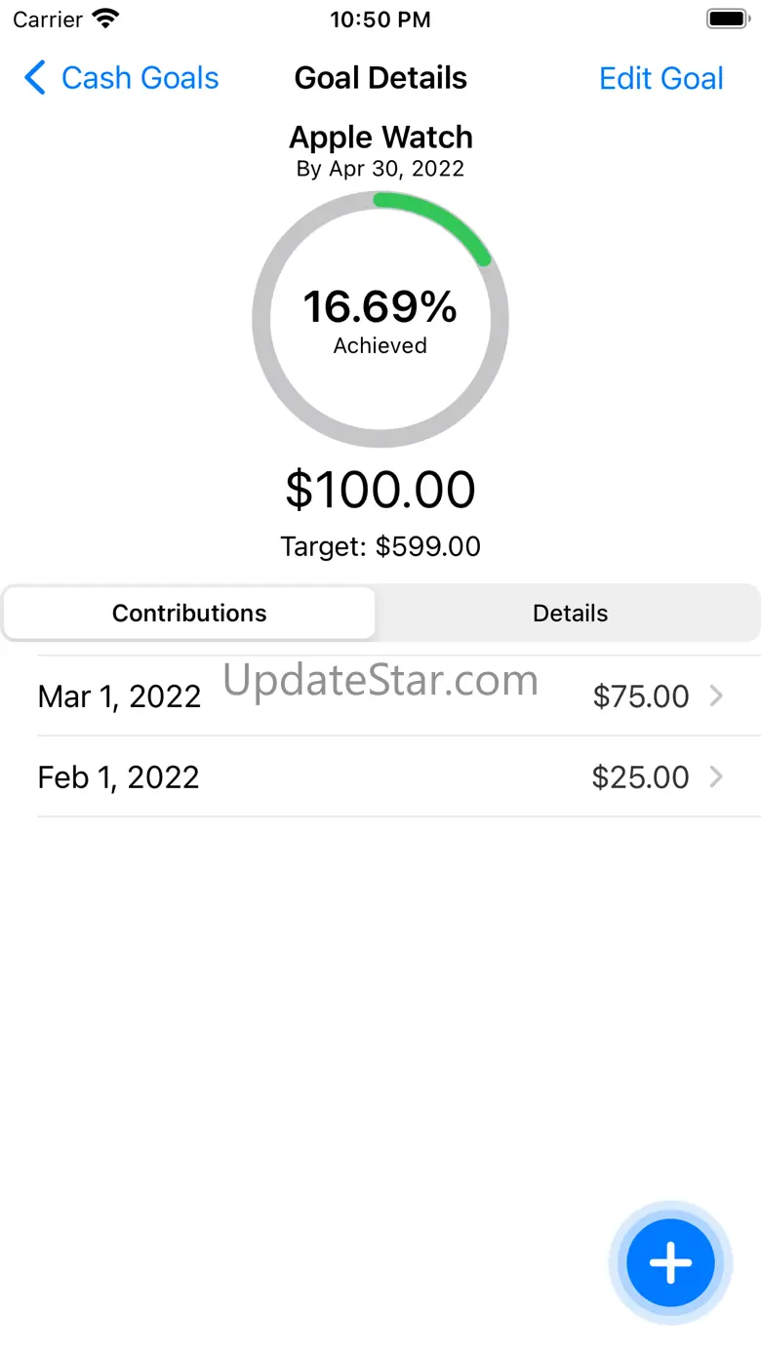Click the Target: $599.00 label
761x1353 pixels.
(x=380, y=546)
